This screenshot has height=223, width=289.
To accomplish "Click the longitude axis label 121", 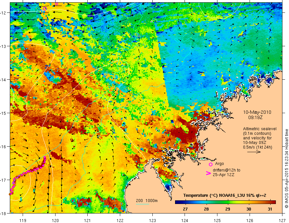I will pos(88,220).
